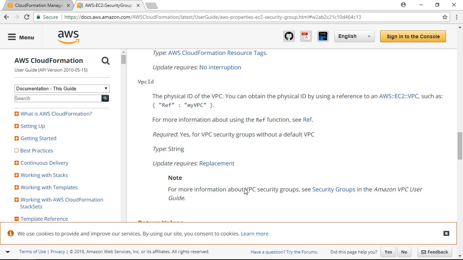The image size is (463, 260).
Task: Open the Kindle version icon
Action: pos(323,36)
